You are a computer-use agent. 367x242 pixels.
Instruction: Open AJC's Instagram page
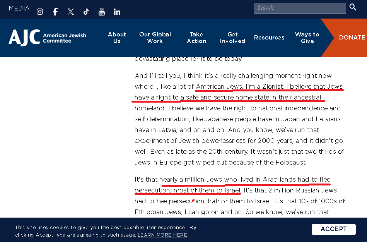pyautogui.click(x=40, y=12)
